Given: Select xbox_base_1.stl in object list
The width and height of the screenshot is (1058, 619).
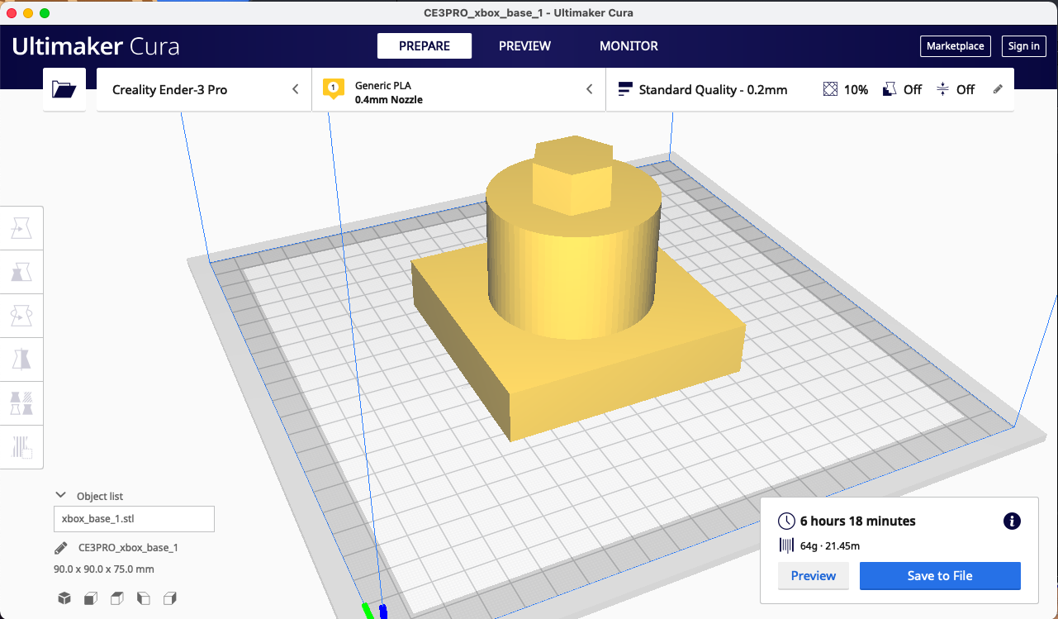Looking at the screenshot, I should 134,519.
